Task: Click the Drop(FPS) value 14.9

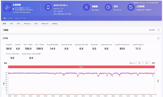Action: (52, 49)
